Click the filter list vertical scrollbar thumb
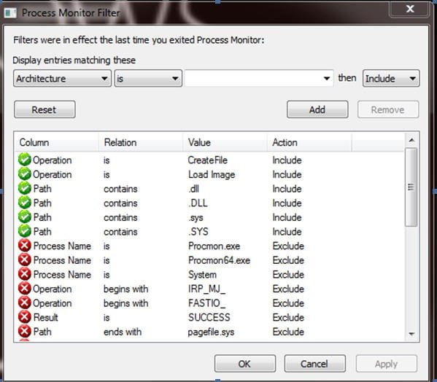This screenshot has height=382, width=437. point(411,187)
